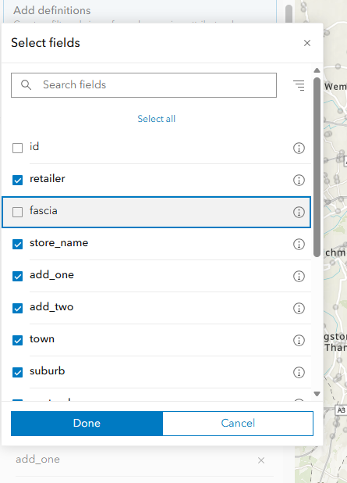This screenshot has height=483, width=347.
Task: Click the add_two field label
Action: 51,307
